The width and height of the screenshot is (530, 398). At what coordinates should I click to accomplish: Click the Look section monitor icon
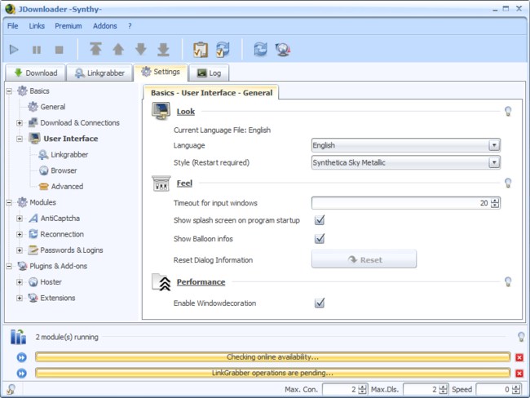tap(161, 111)
